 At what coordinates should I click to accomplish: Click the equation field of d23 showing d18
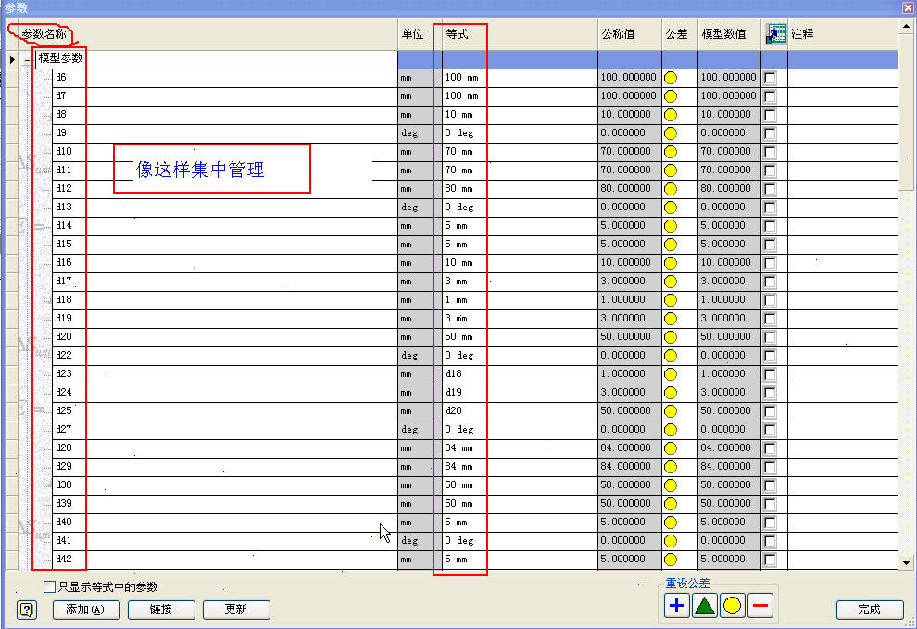click(x=520, y=374)
